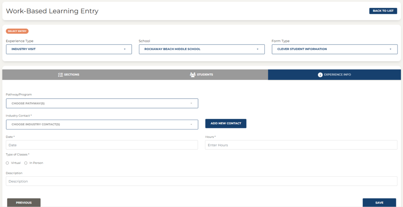Switch to the Sections tab
This screenshot has width=403, height=207.
(x=68, y=74)
